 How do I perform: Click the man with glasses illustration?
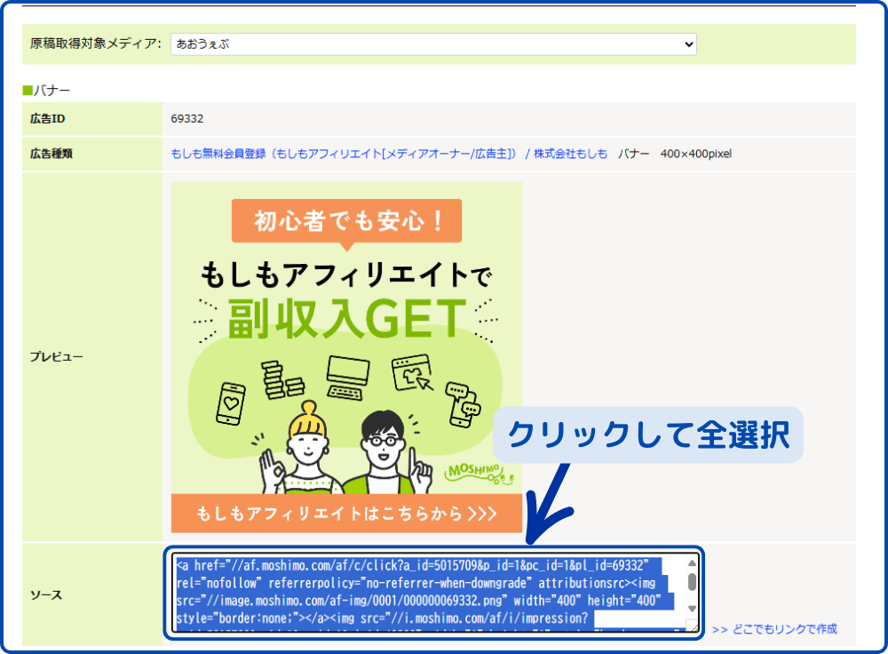[382, 451]
